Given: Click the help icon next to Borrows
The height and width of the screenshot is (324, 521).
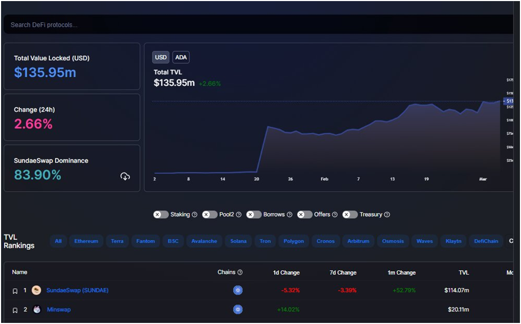Looking at the screenshot, I should tap(290, 215).
